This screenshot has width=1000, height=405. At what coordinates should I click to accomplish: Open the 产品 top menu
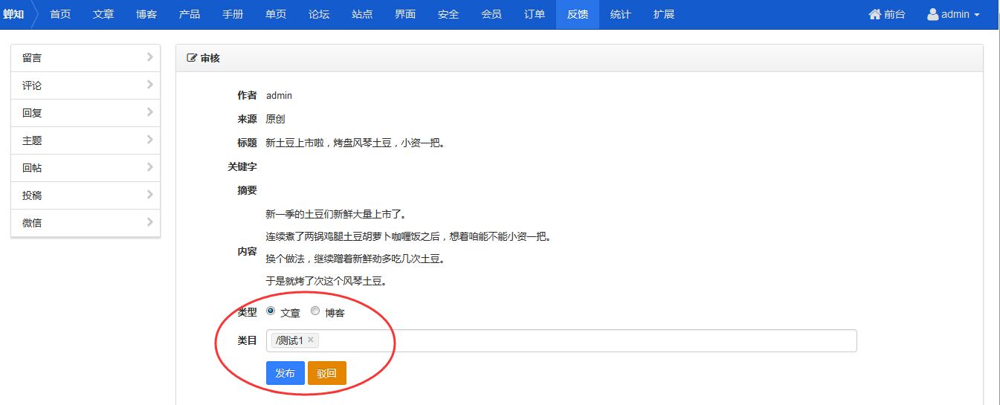[190, 14]
